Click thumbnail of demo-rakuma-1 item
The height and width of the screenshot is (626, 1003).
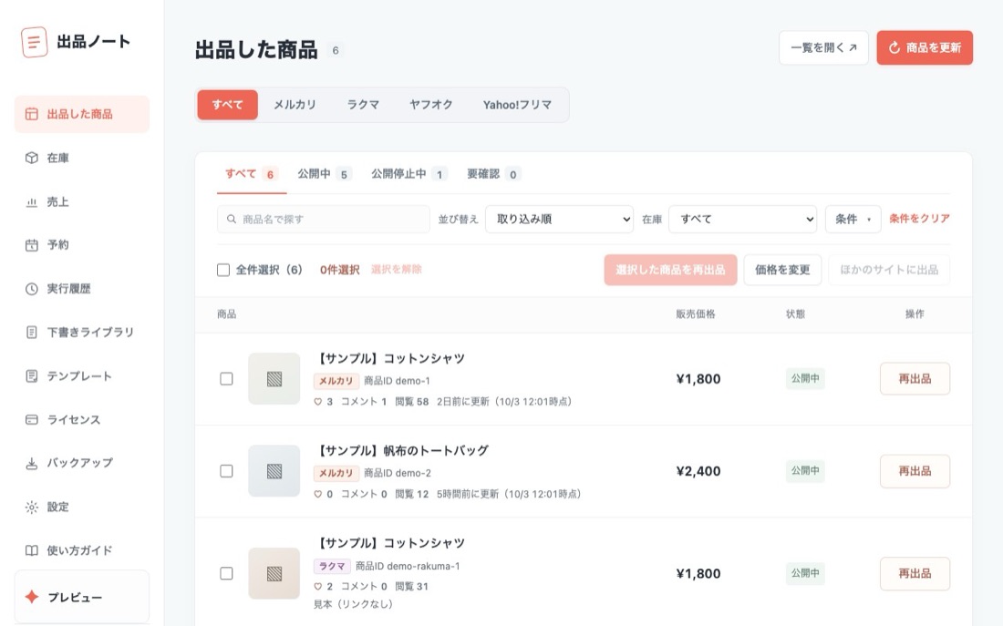click(x=274, y=573)
